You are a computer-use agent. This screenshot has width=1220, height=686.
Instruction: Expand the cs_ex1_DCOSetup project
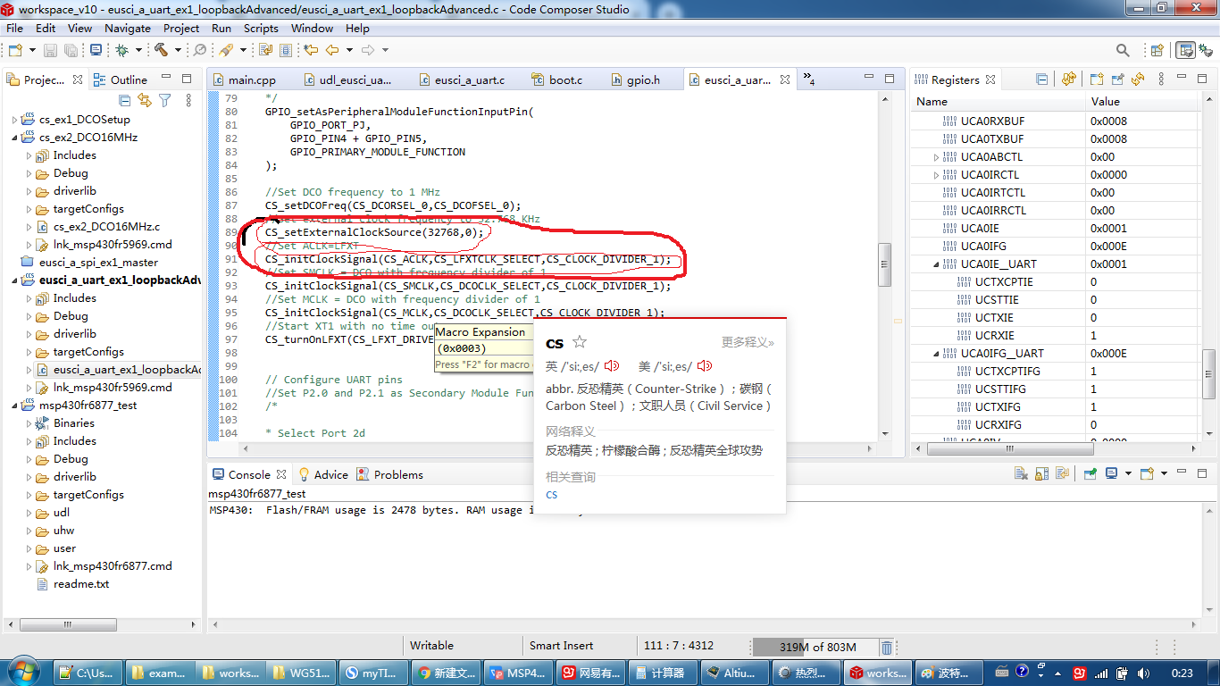[x=14, y=120]
